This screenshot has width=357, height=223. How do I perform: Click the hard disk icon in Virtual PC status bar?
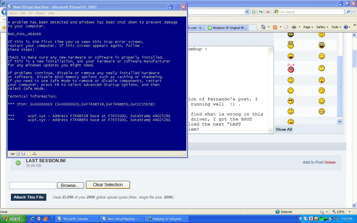click(12, 154)
